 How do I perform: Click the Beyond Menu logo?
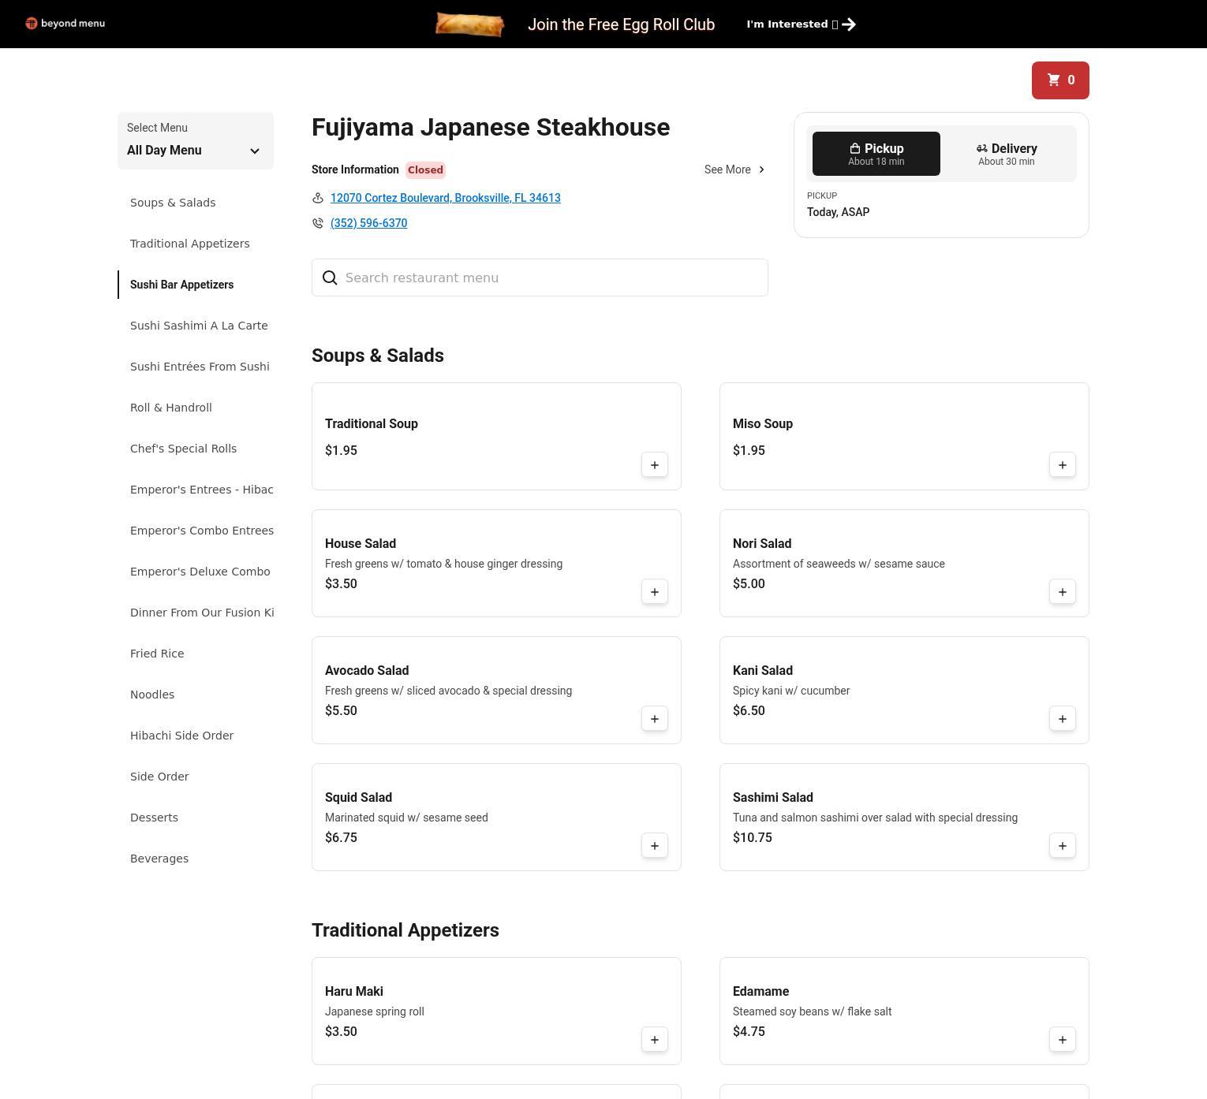coord(65,24)
